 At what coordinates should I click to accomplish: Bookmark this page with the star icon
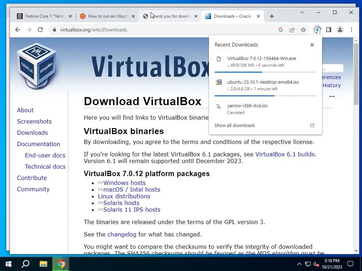(x=303, y=30)
